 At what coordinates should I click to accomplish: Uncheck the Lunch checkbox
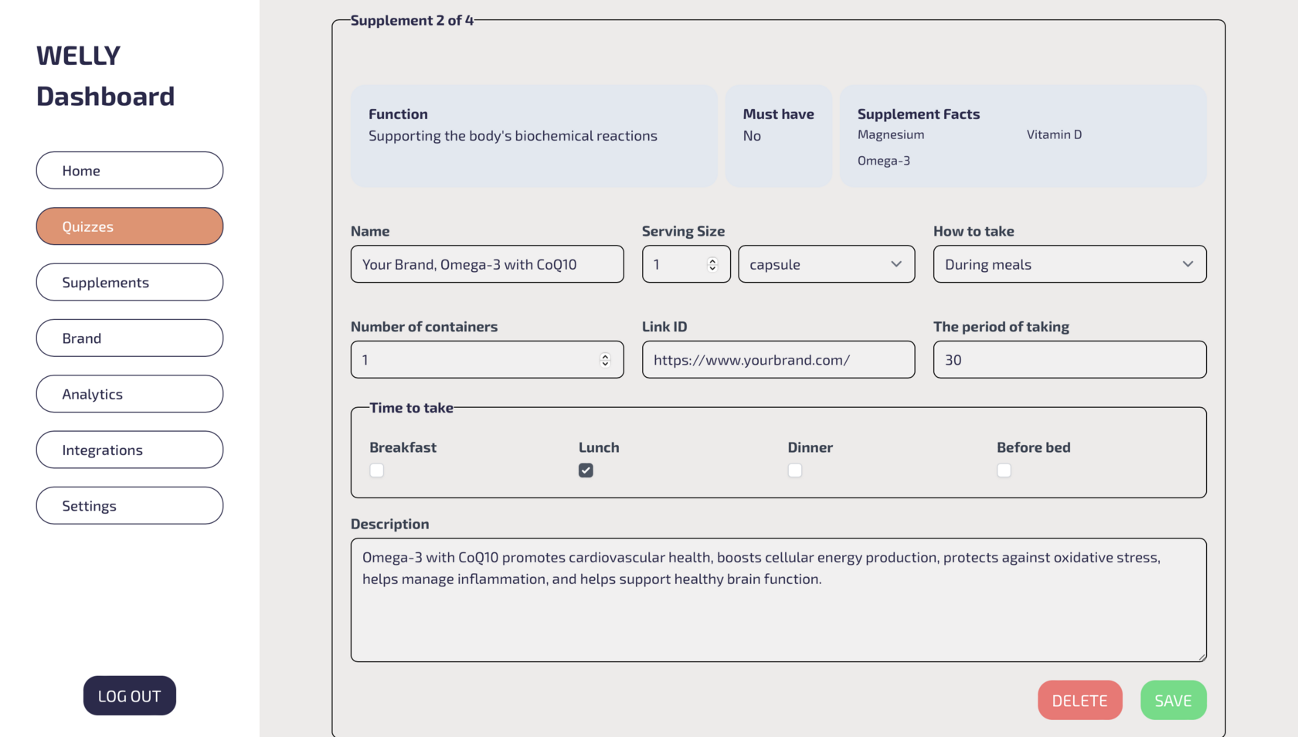(x=586, y=470)
